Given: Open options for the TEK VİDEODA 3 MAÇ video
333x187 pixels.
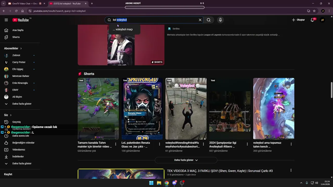Looking at the screenshot, I should [291, 170].
